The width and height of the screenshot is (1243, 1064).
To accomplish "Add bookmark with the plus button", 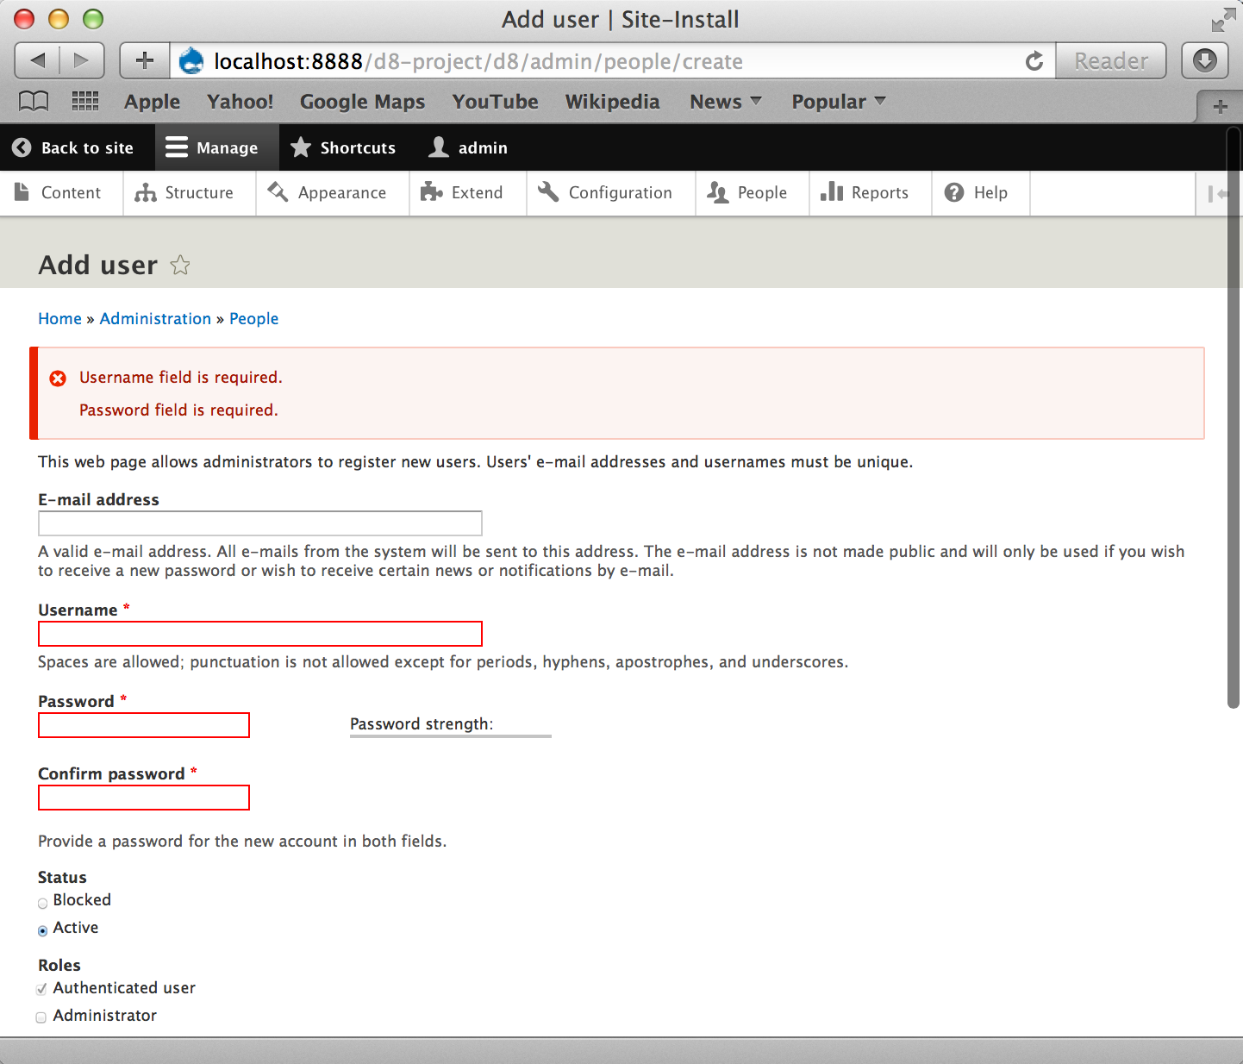I will coord(145,60).
